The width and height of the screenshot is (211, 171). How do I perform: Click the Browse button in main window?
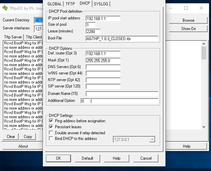[x=188, y=20]
